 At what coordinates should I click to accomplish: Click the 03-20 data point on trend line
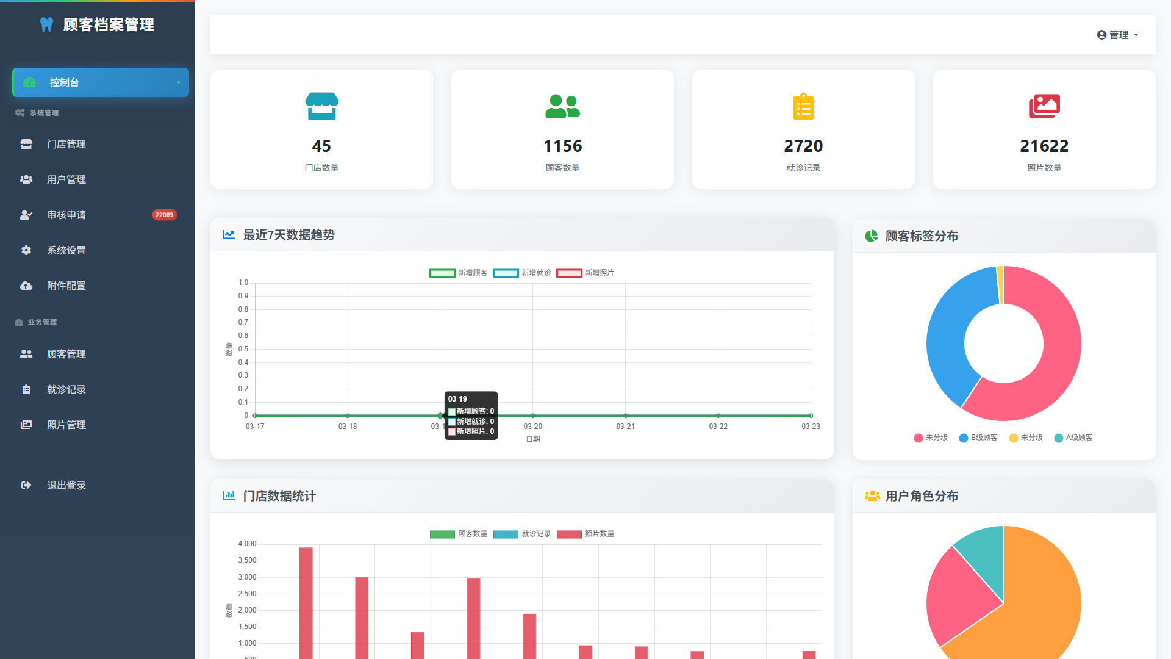coord(533,416)
